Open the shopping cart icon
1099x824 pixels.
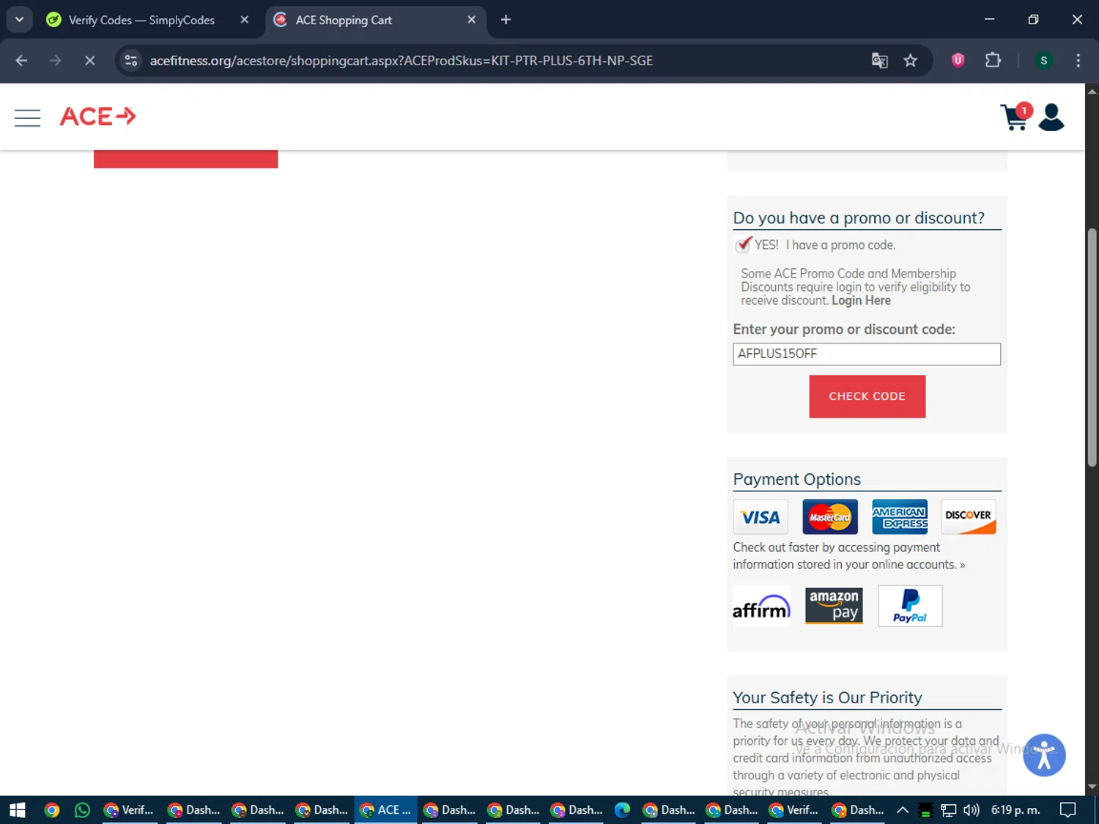click(1015, 117)
